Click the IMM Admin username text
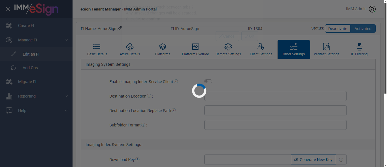 [356, 9]
